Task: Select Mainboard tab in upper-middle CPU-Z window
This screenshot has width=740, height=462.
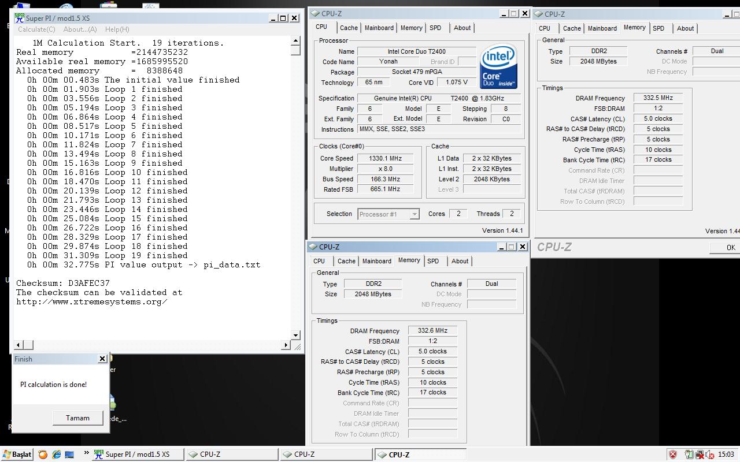Action: [379, 28]
